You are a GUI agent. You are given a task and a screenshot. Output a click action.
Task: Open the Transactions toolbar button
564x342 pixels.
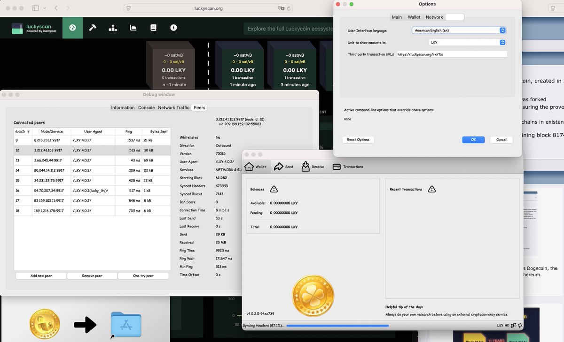tap(348, 167)
